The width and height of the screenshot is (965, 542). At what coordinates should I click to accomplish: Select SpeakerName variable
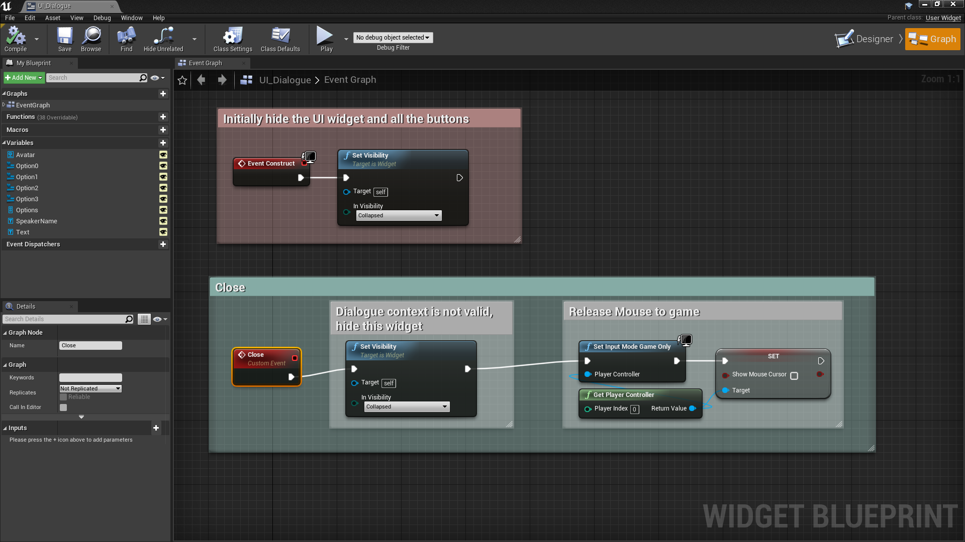[36, 221]
